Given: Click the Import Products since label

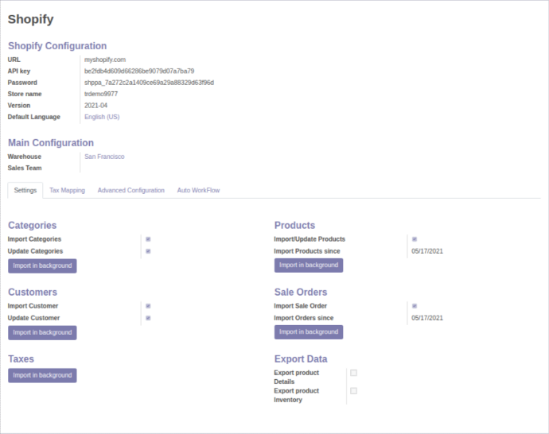Looking at the screenshot, I should pos(307,251).
